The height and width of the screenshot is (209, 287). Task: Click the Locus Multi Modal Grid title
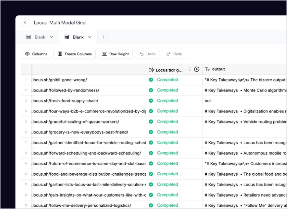click(x=60, y=23)
